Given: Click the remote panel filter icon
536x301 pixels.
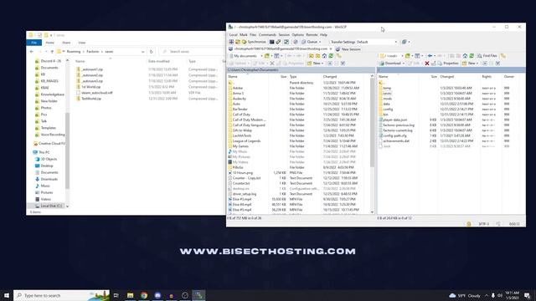Looking at the screenshot, I should click(x=417, y=56).
